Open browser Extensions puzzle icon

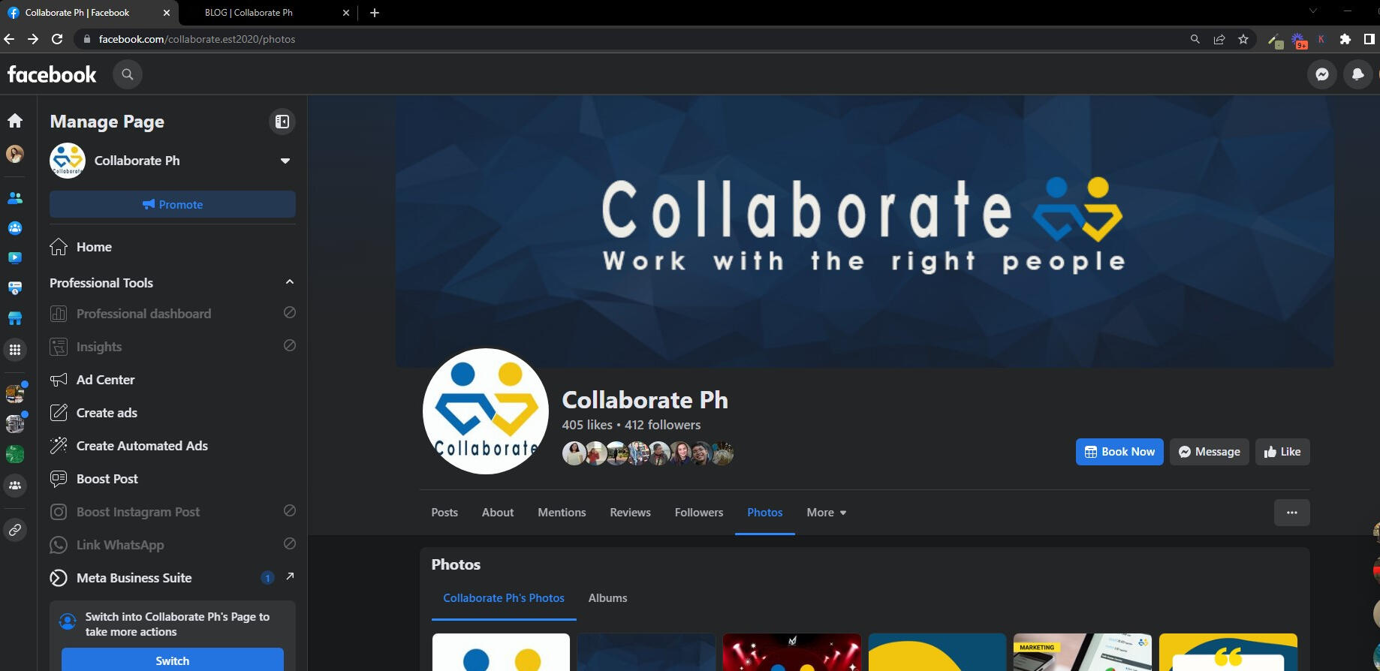click(x=1345, y=39)
